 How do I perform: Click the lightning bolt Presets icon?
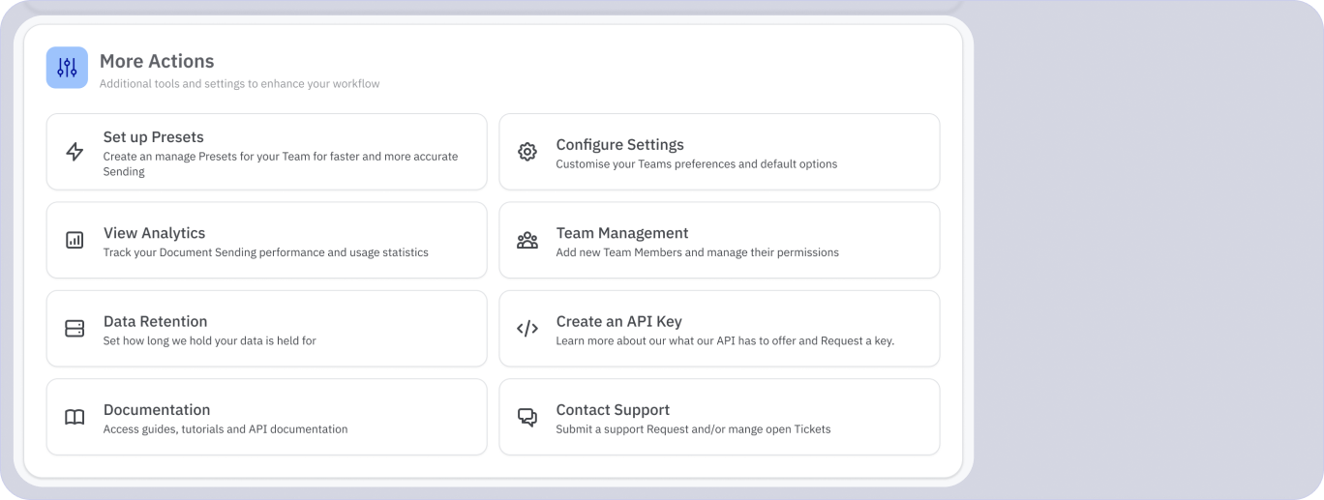[x=75, y=152]
